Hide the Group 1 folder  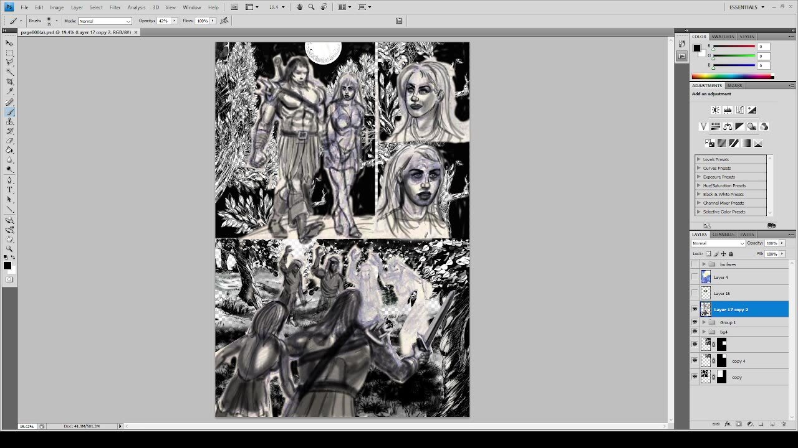click(695, 322)
